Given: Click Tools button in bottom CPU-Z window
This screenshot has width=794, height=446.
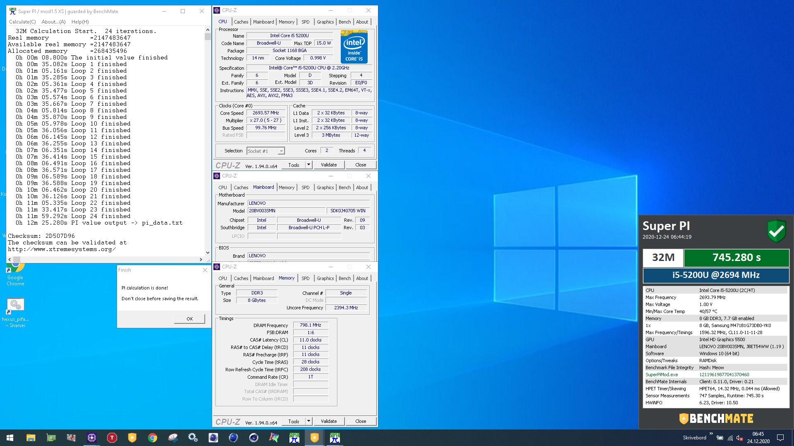Looking at the screenshot, I should pyautogui.click(x=294, y=421).
